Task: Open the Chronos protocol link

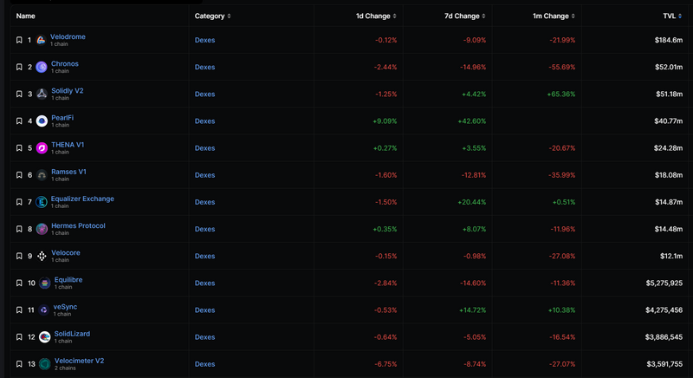Action: coord(64,63)
